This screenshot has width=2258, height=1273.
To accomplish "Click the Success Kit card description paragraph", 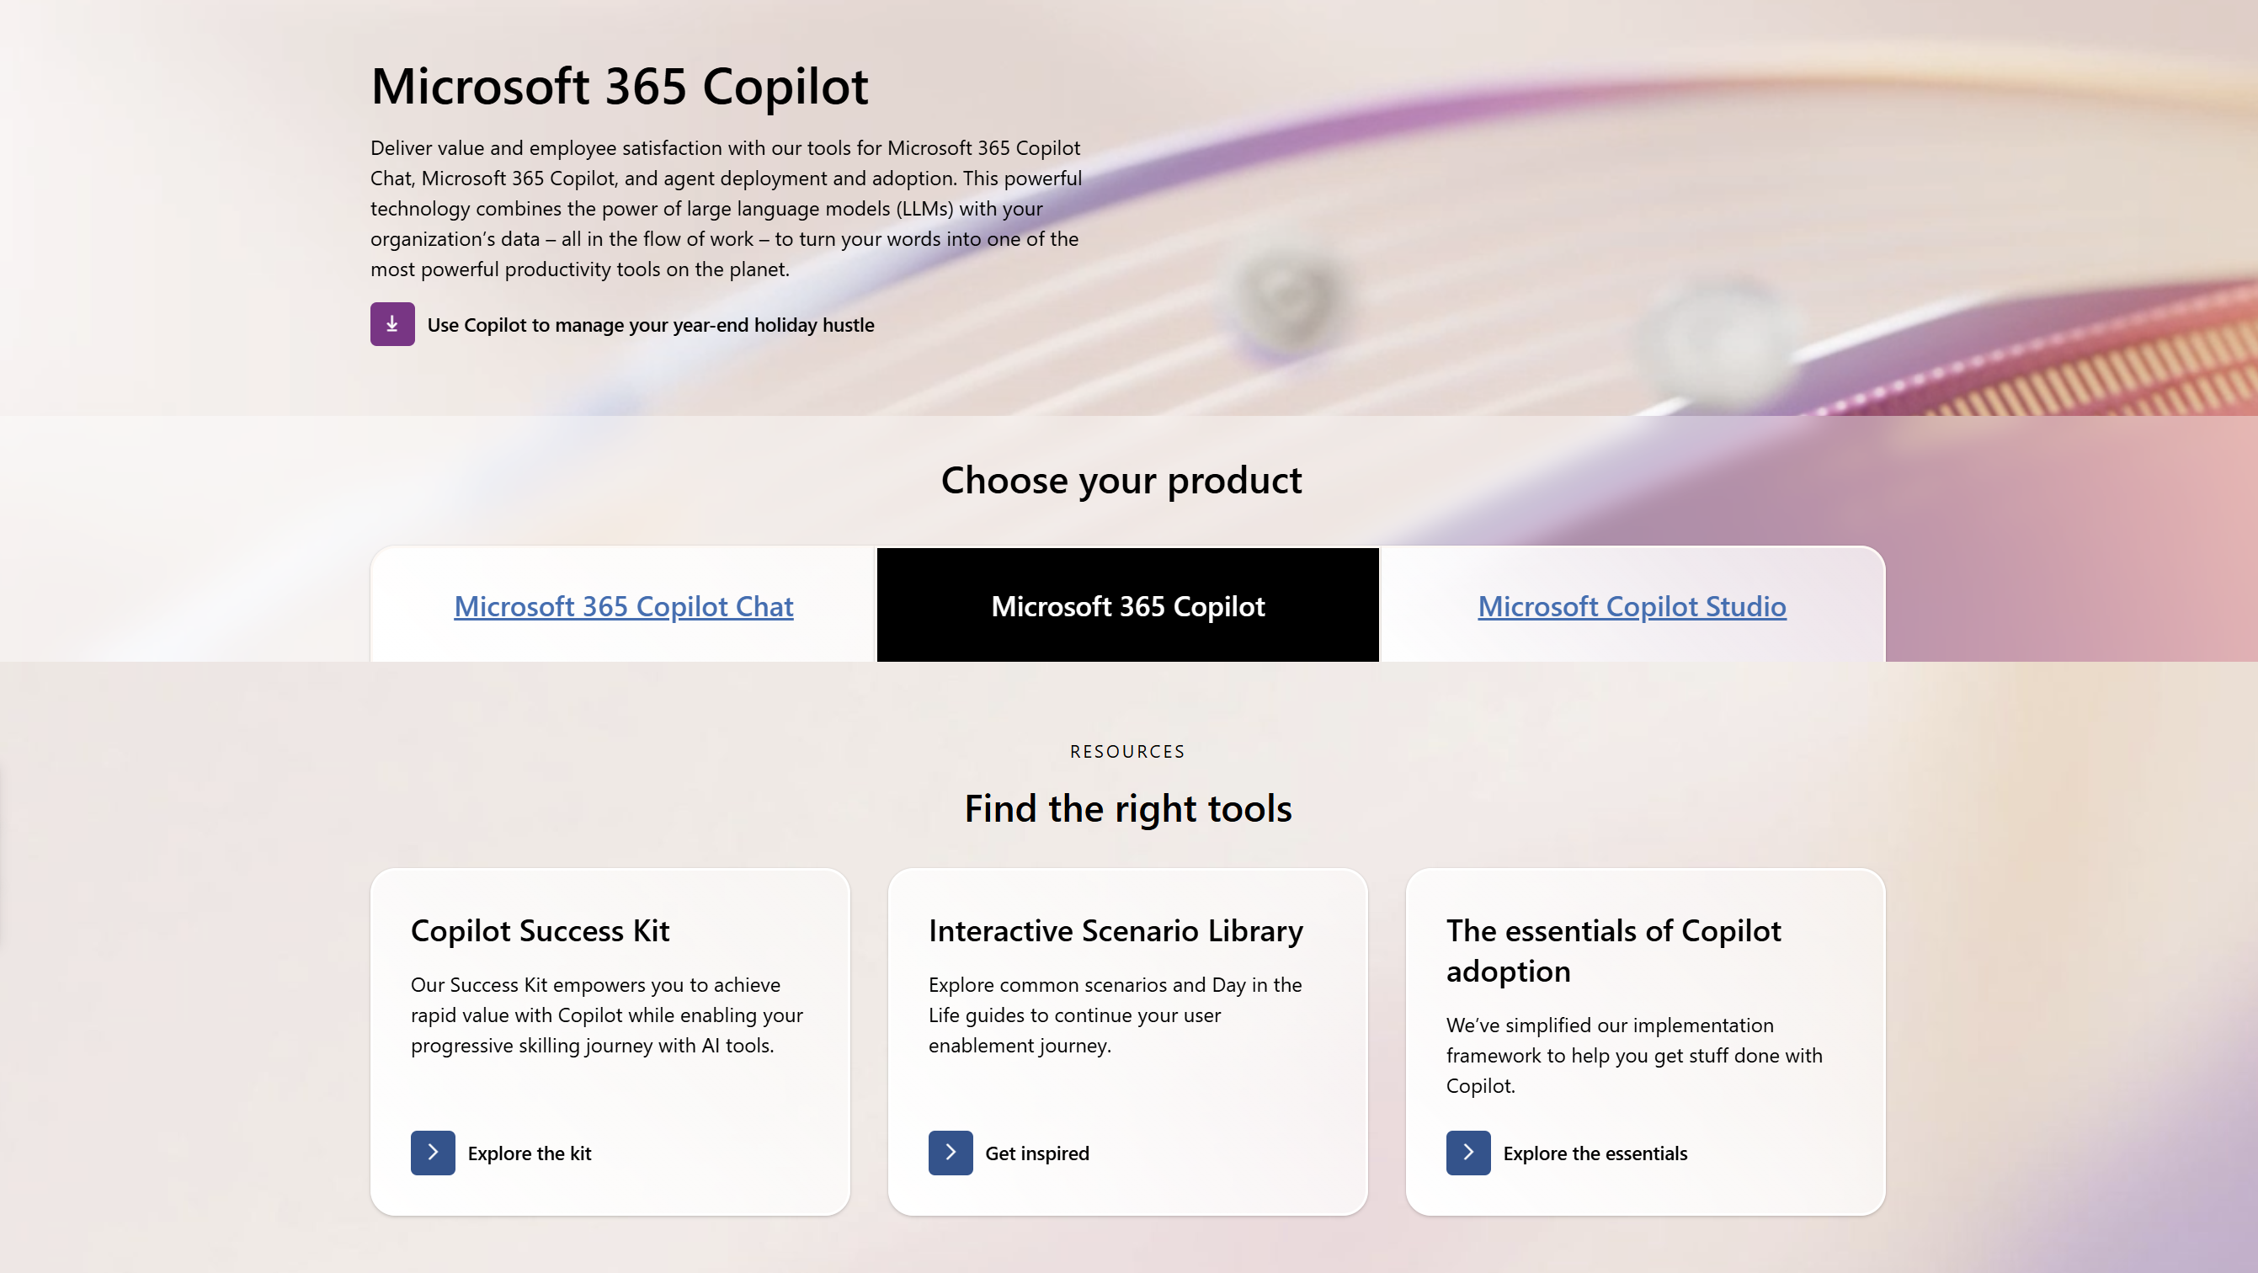I will (x=606, y=1015).
